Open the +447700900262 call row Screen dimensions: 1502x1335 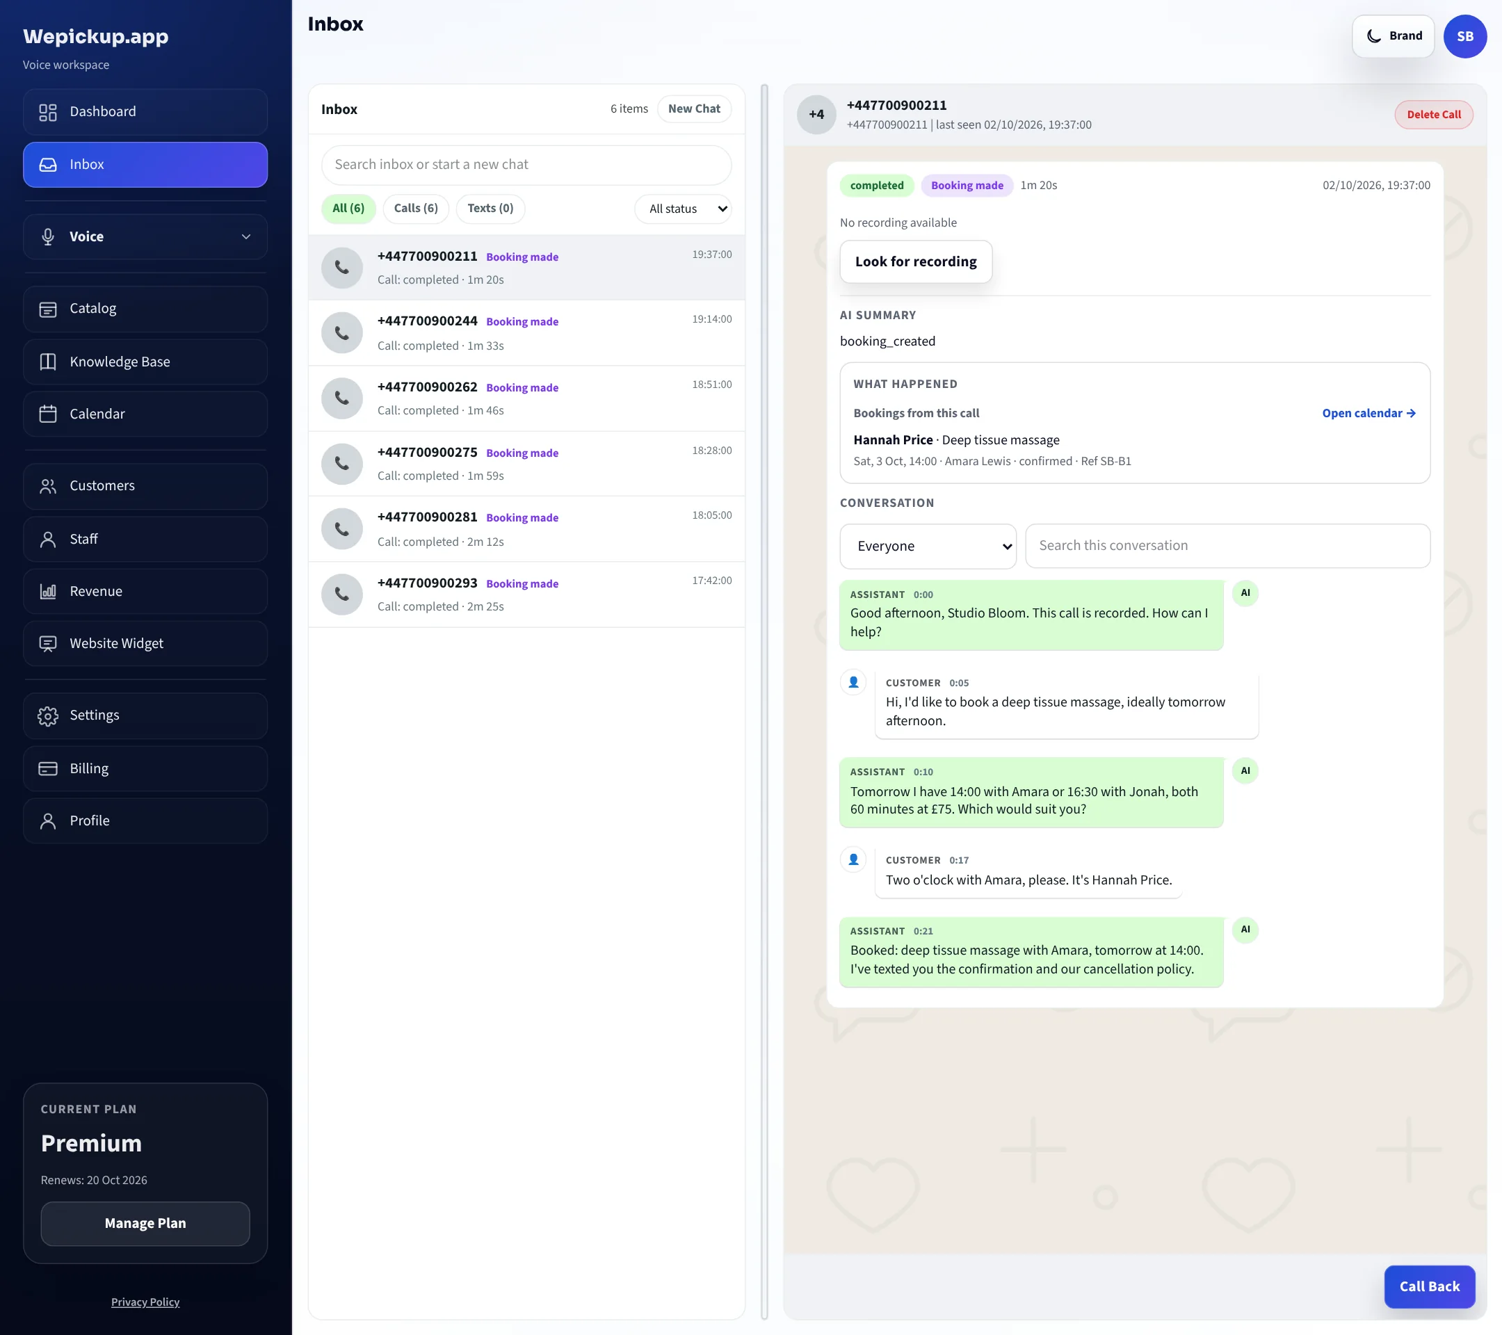pos(526,398)
